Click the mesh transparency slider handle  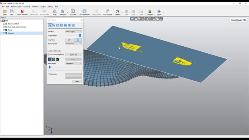tap(50, 67)
